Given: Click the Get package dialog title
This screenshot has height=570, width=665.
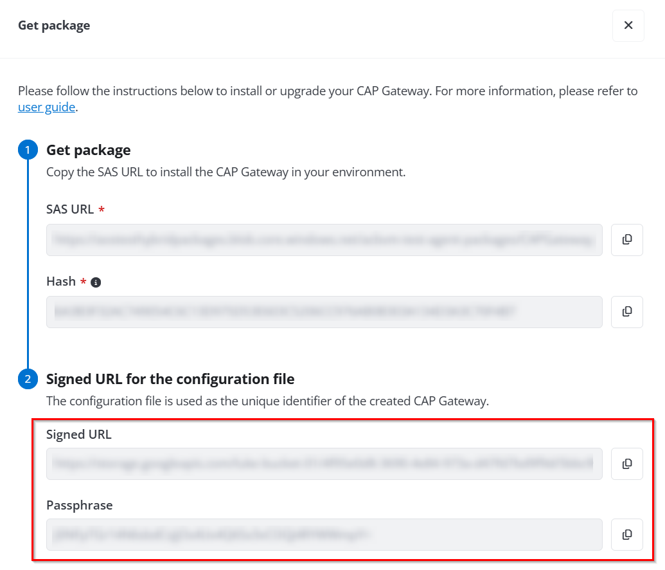Looking at the screenshot, I should [x=54, y=25].
